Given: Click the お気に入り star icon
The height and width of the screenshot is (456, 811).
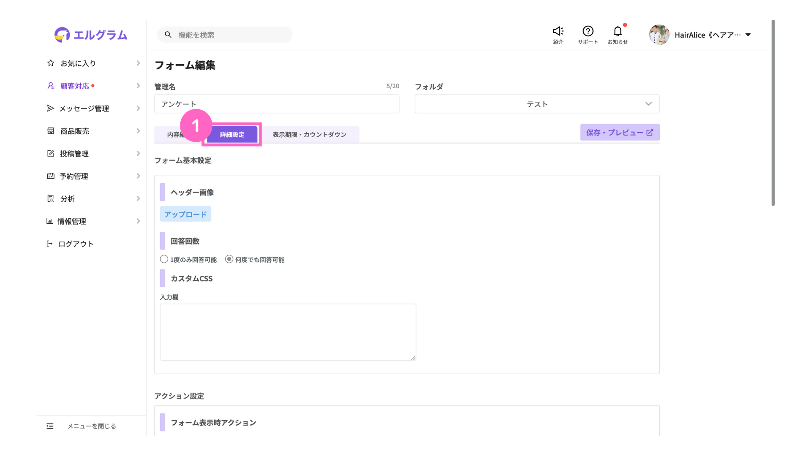Looking at the screenshot, I should pos(51,63).
